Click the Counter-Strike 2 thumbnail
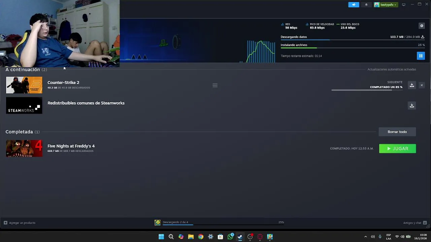Image resolution: width=431 pixels, height=242 pixels. [24, 85]
